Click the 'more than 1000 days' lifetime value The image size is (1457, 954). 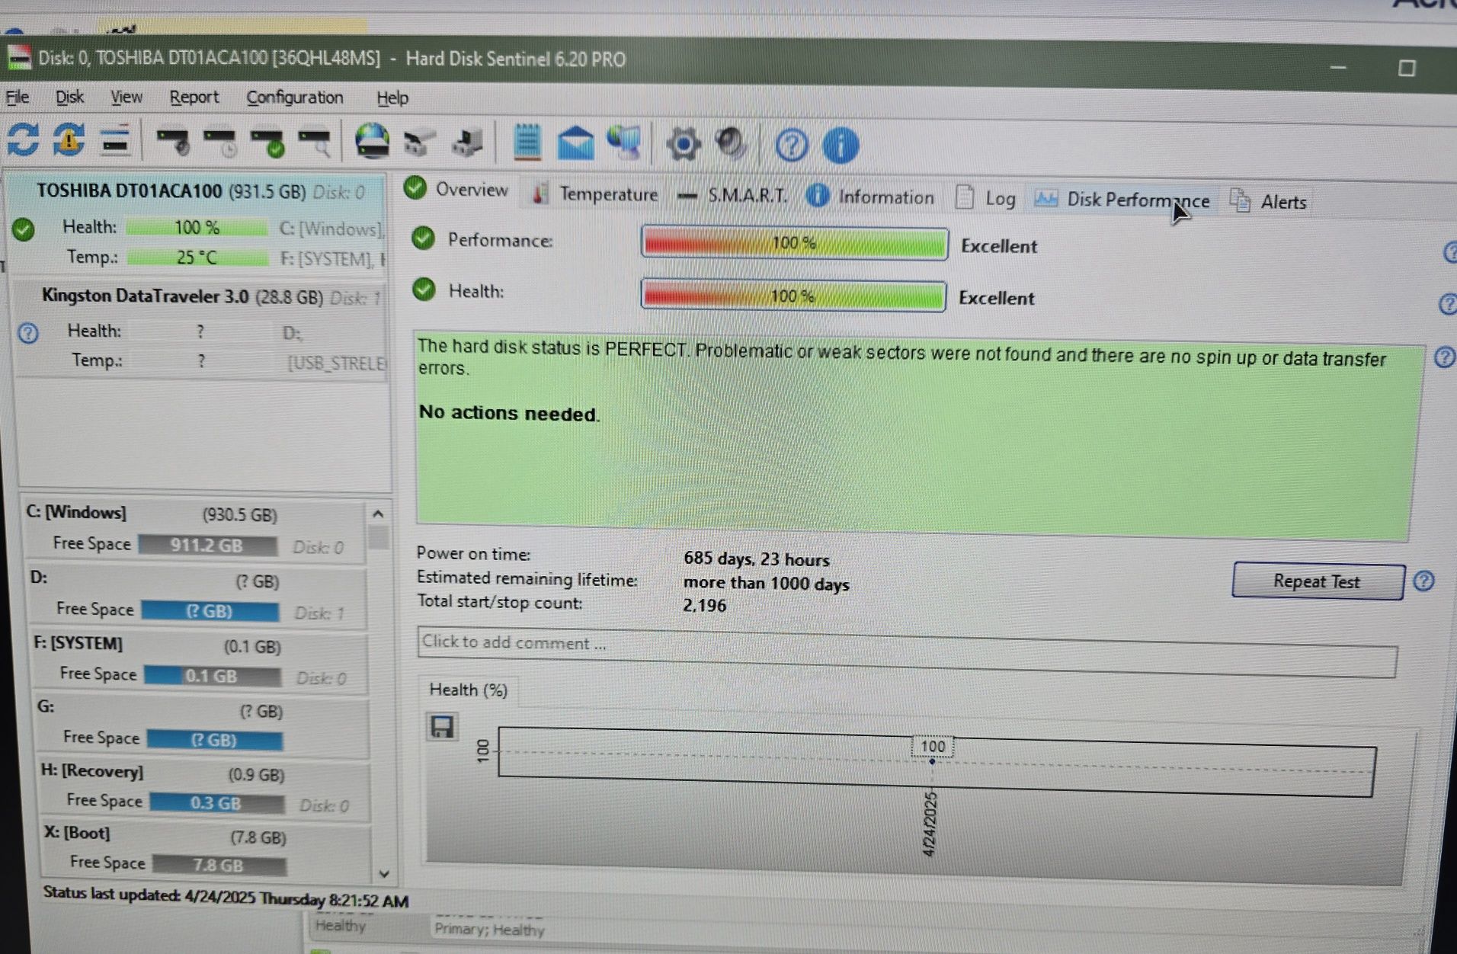pos(766,584)
